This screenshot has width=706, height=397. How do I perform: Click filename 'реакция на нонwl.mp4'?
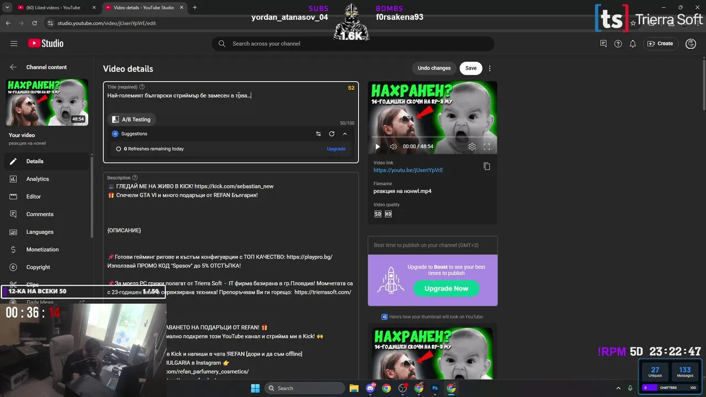point(402,191)
